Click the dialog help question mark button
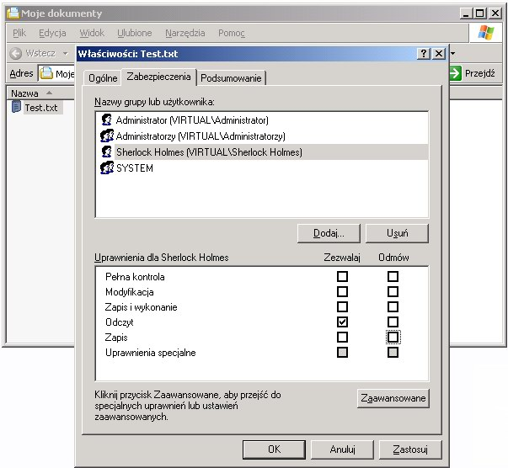Image resolution: width=508 pixels, height=468 pixels. coord(423,54)
